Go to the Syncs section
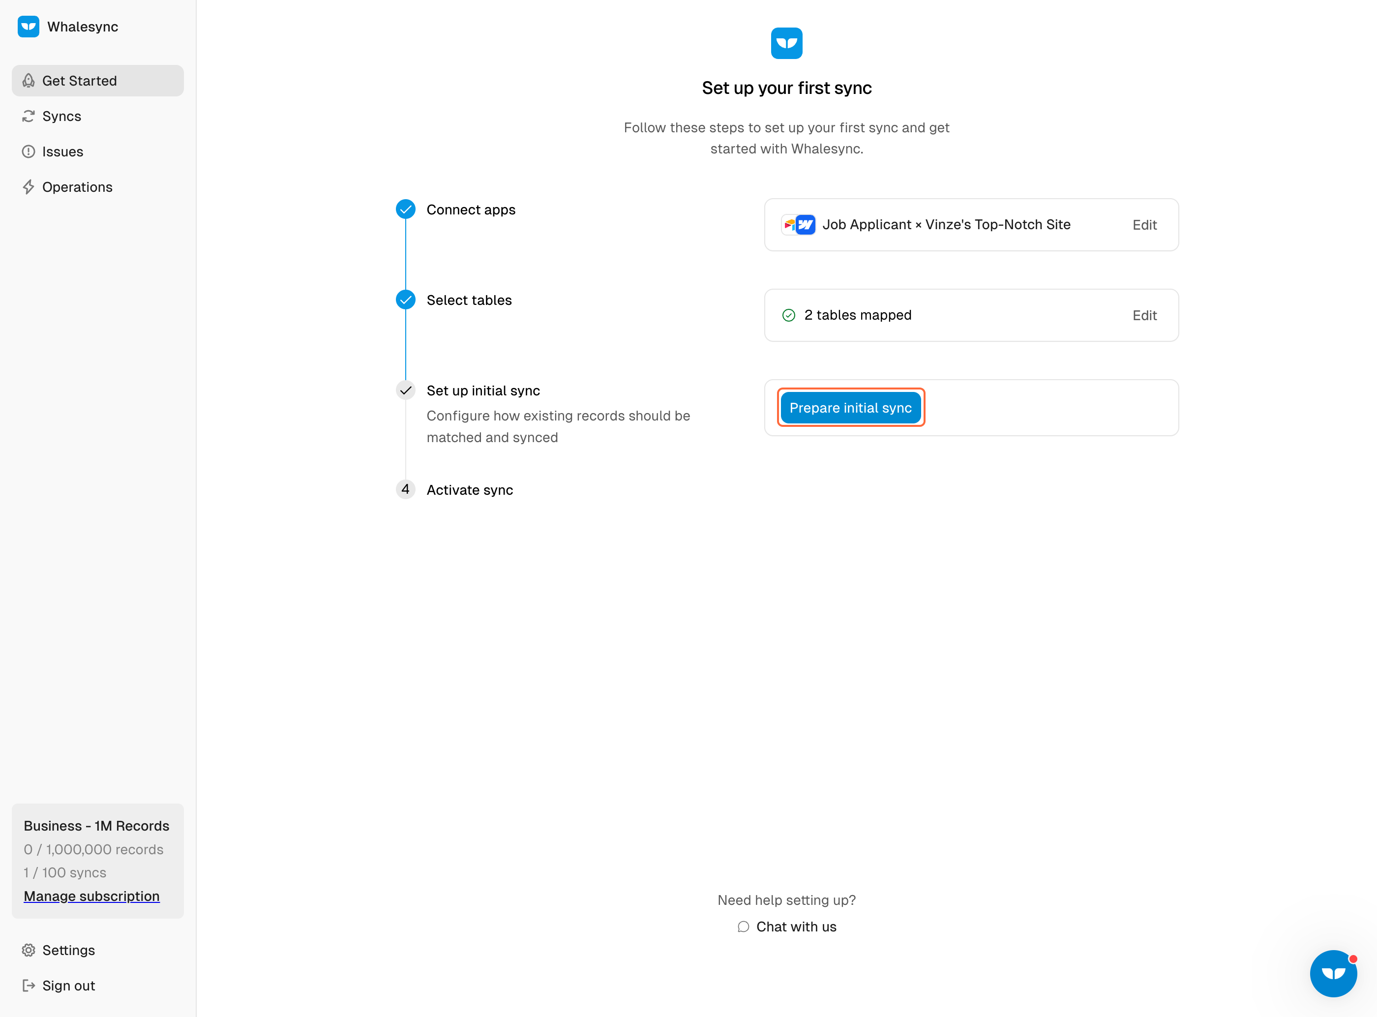The height and width of the screenshot is (1017, 1377). 61,117
